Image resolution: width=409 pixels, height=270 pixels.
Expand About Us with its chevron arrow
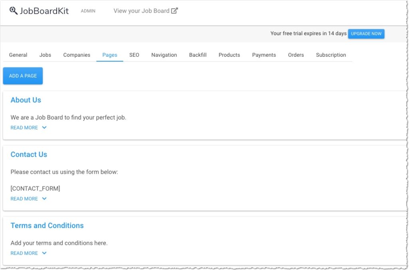pyautogui.click(x=44, y=127)
